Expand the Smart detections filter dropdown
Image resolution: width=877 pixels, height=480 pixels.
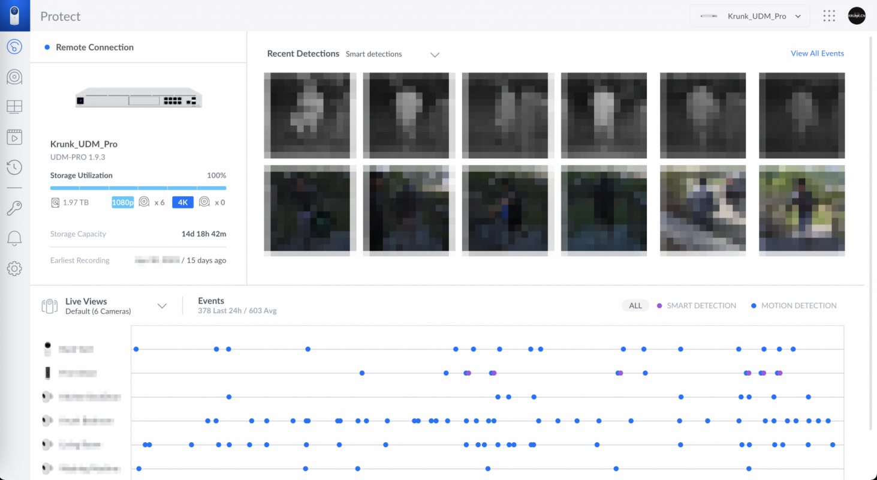click(x=435, y=55)
